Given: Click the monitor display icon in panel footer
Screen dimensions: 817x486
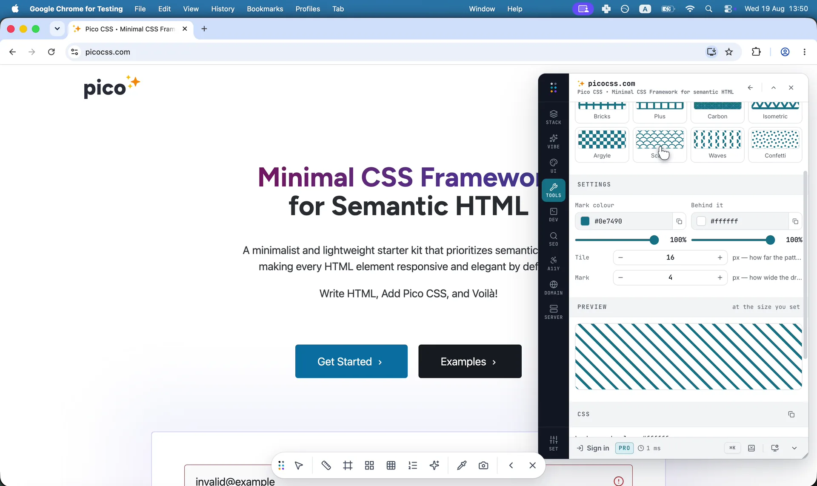Looking at the screenshot, I should (775, 448).
